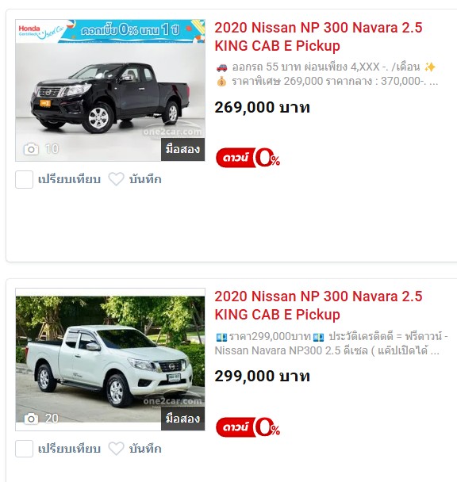The image size is (457, 482).
Task: Save black Navara listing with heart icon
Action: (x=117, y=179)
